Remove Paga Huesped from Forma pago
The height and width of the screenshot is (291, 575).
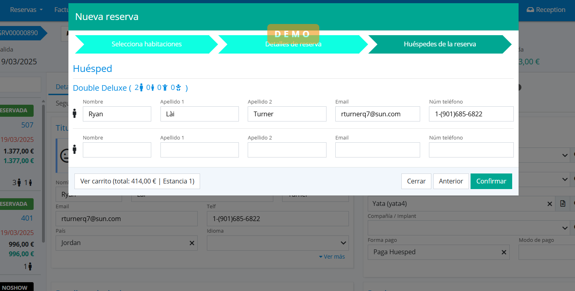504,252
